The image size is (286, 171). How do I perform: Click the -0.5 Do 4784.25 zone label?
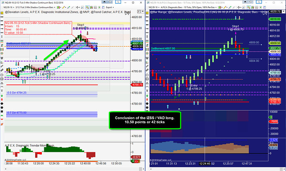click(17, 93)
